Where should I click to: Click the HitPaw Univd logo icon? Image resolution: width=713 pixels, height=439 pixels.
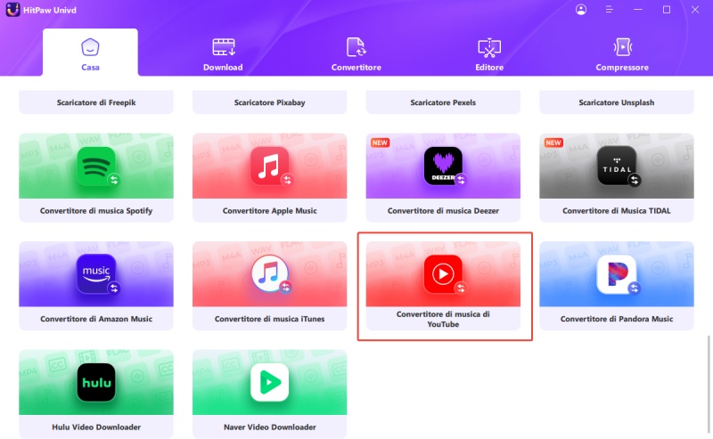point(12,10)
